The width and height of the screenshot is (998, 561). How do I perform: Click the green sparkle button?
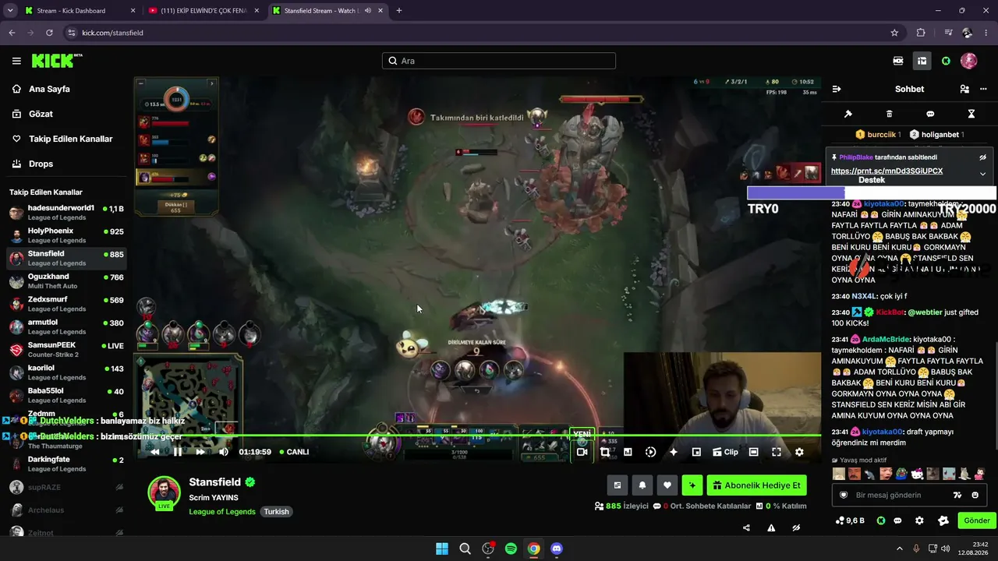tap(692, 485)
